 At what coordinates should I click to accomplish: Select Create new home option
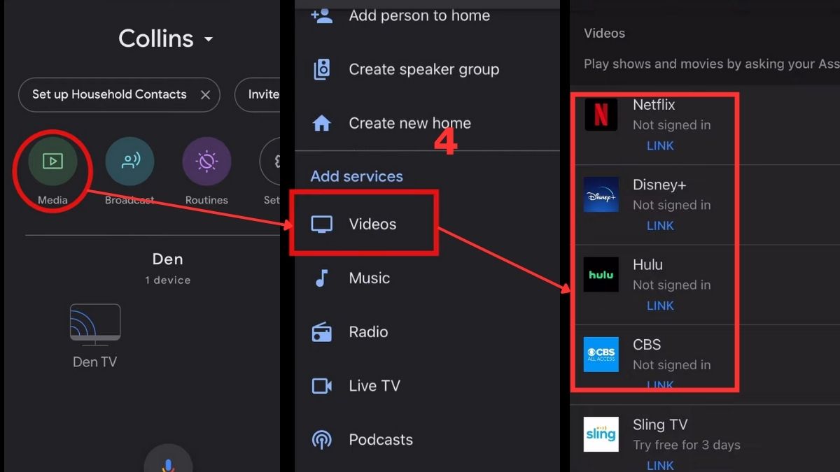coord(409,123)
